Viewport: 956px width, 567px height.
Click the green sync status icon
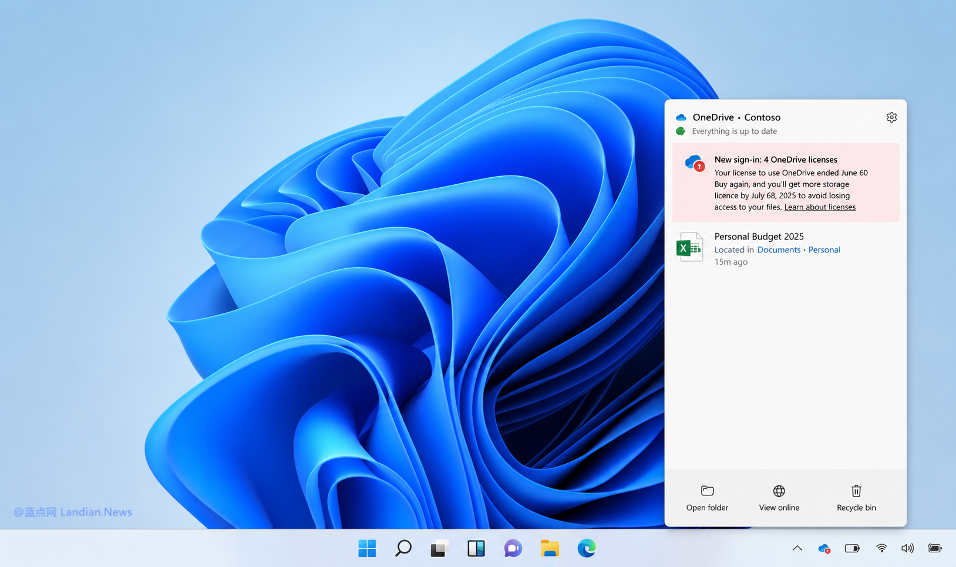[681, 131]
